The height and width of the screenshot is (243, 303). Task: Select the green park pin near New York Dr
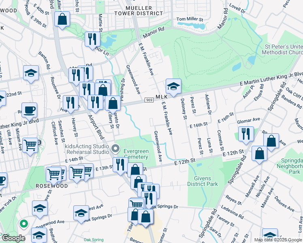24,224
